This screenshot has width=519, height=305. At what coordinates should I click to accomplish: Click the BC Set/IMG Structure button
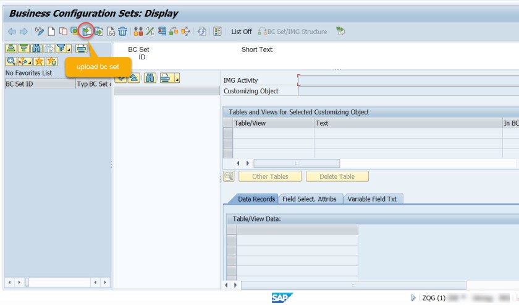293,32
